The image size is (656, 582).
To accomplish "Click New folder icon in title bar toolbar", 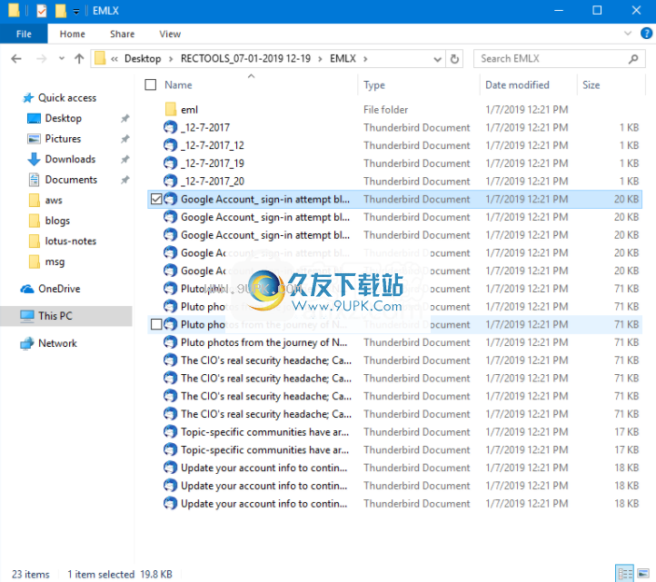I will tap(61, 11).
